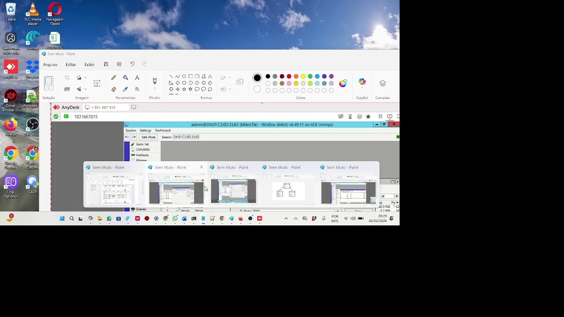Select the Brushes tool
This screenshot has width=564, height=317.
coord(155,81)
